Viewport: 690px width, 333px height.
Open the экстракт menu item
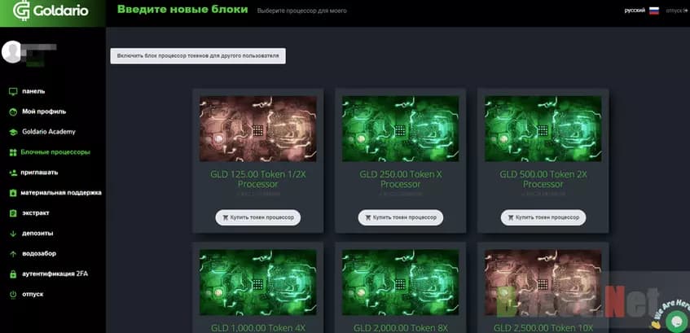pos(36,213)
